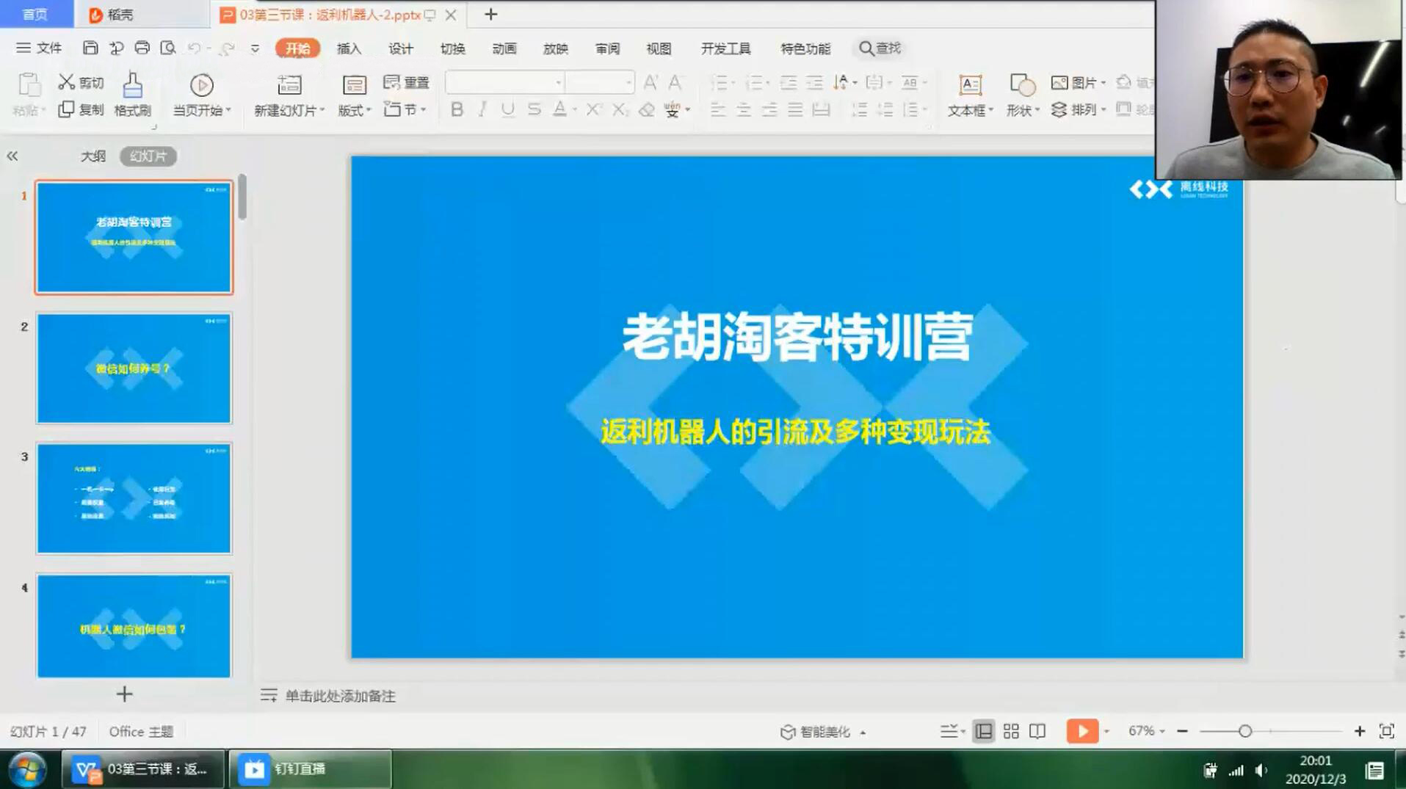Click the save icon in quick toolbar

pyautogui.click(x=90, y=48)
